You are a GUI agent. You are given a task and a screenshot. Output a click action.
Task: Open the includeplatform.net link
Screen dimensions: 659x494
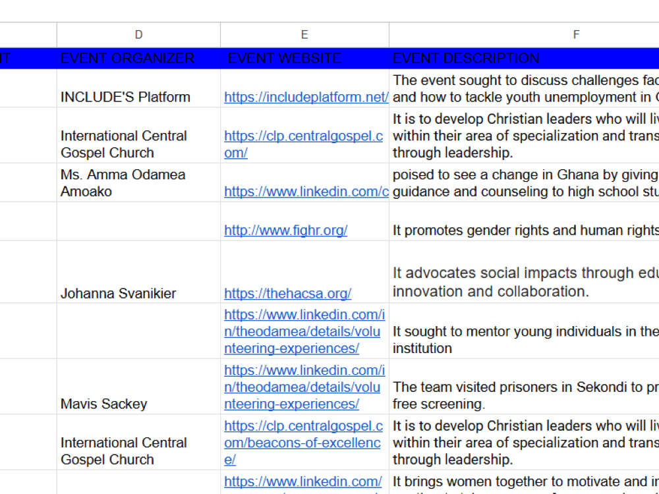306,97
